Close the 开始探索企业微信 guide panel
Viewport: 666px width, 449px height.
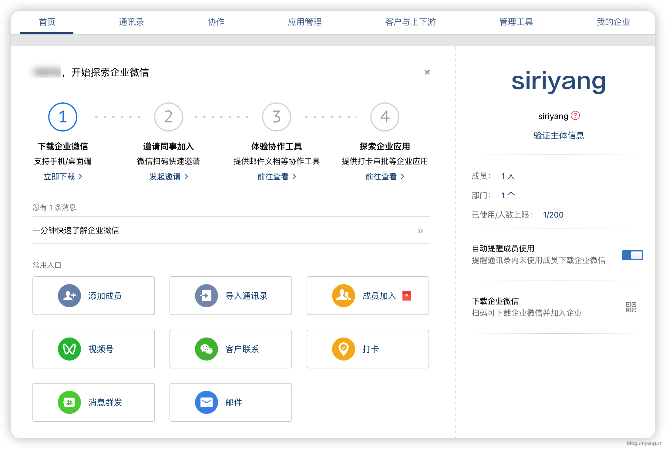click(x=427, y=72)
